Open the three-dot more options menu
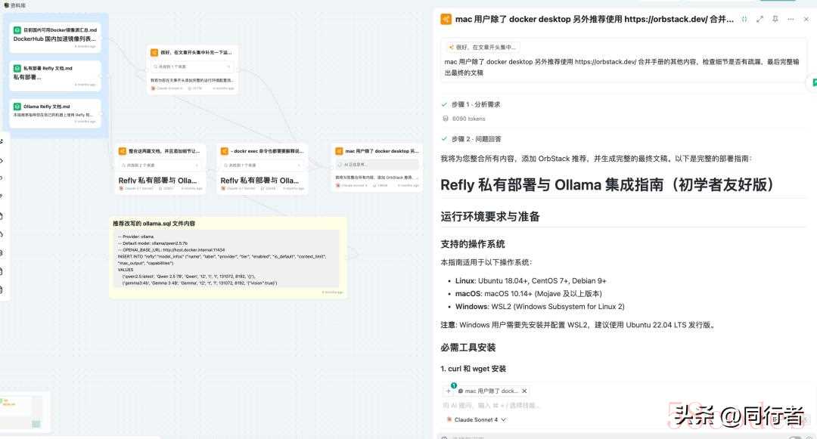The width and height of the screenshot is (817, 439). pyautogui.click(x=791, y=19)
